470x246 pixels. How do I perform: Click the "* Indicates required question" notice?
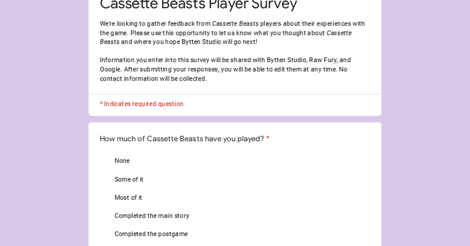tap(141, 104)
